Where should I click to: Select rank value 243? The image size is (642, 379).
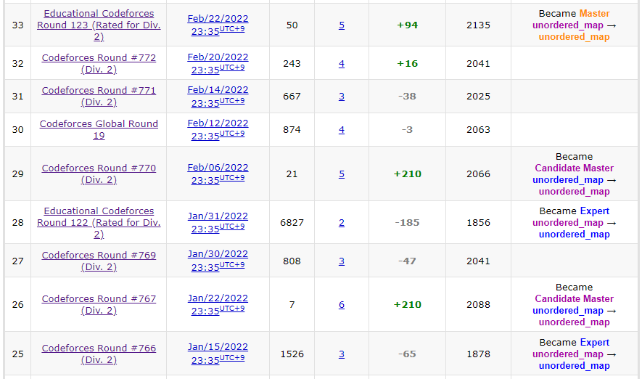[x=292, y=63]
